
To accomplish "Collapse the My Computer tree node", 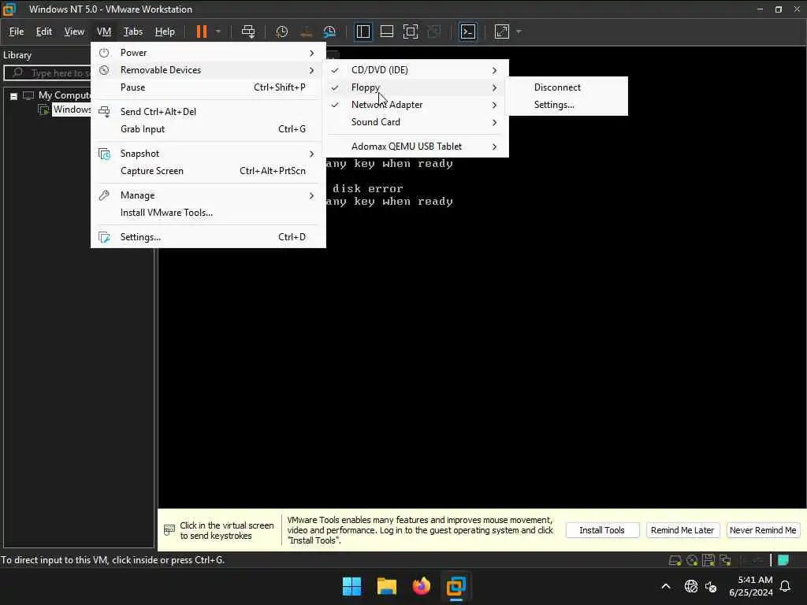I will click(14, 96).
